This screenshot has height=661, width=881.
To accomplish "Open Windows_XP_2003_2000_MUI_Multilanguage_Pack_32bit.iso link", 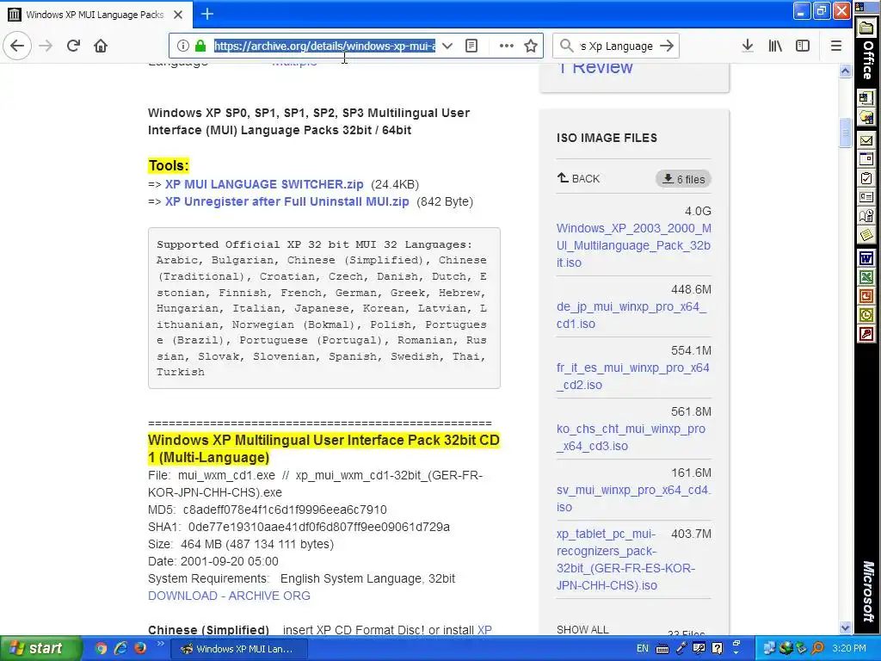I will (634, 245).
